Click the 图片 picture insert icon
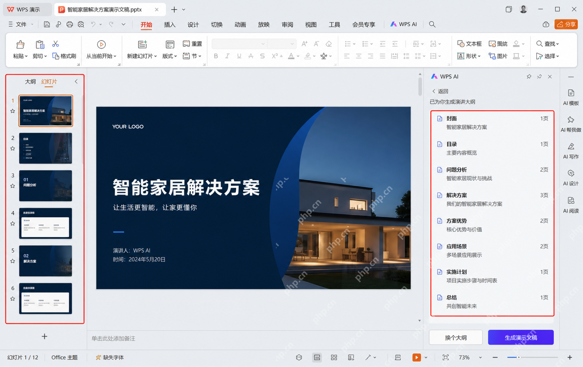The width and height of the screenshot is (583, 367). [498, 56]
